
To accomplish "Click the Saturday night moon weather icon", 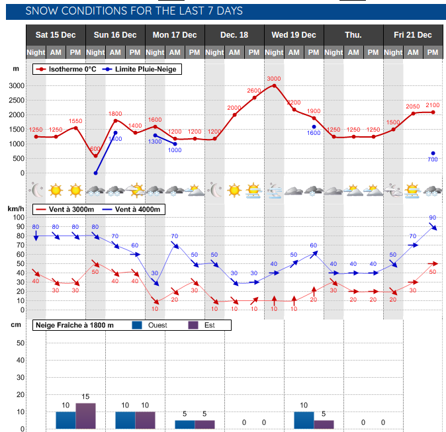I will tap(36, 190).
